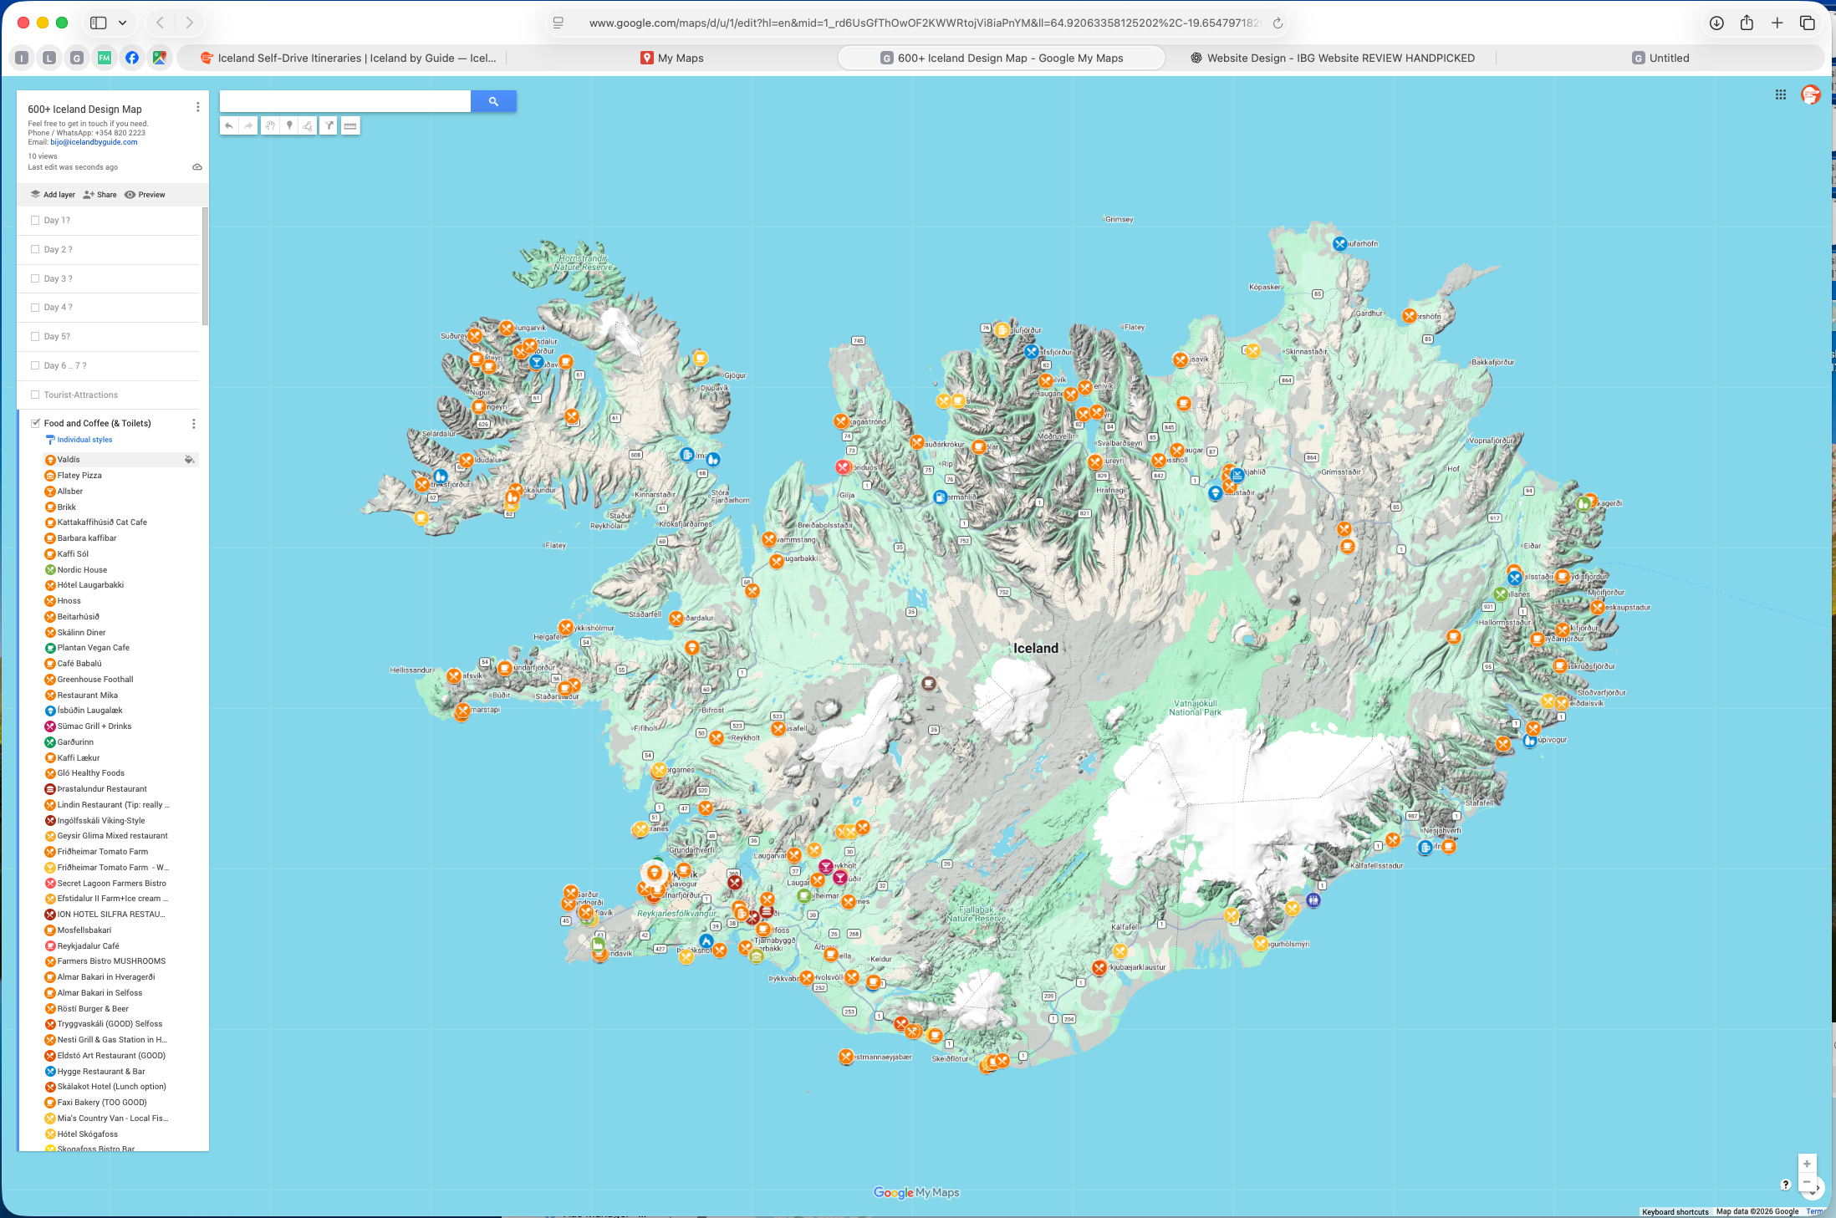
Task: Click the Redo arrow in map toolbar
Action: [x=248, y=126]
